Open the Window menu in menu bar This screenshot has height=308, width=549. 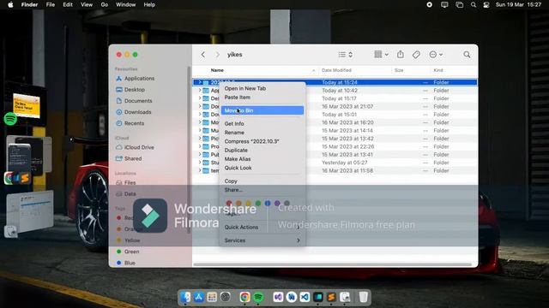[x=126, y=5]
